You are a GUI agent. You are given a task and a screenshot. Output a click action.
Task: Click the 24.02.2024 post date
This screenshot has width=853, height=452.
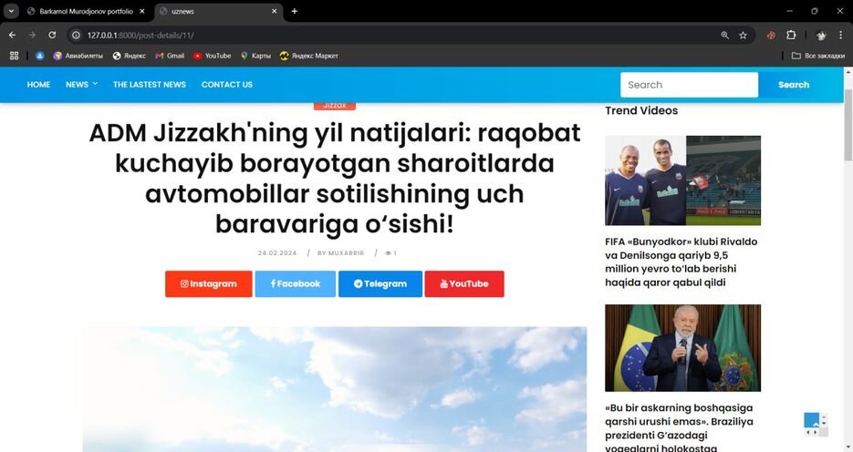[x=277, y=253]
